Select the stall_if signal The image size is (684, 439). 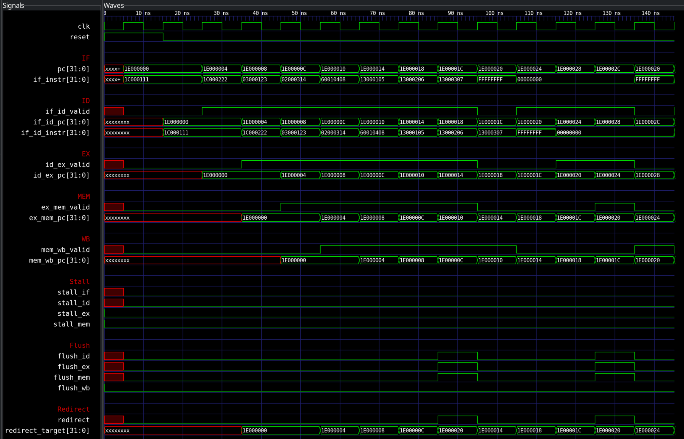click(x=73, y=292)
